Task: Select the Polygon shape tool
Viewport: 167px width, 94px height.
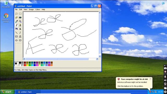Action: click(20, 37)
